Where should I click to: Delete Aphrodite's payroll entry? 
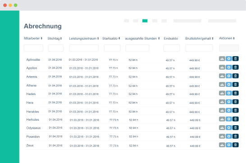pyautogui.click(x=236, y=59)
